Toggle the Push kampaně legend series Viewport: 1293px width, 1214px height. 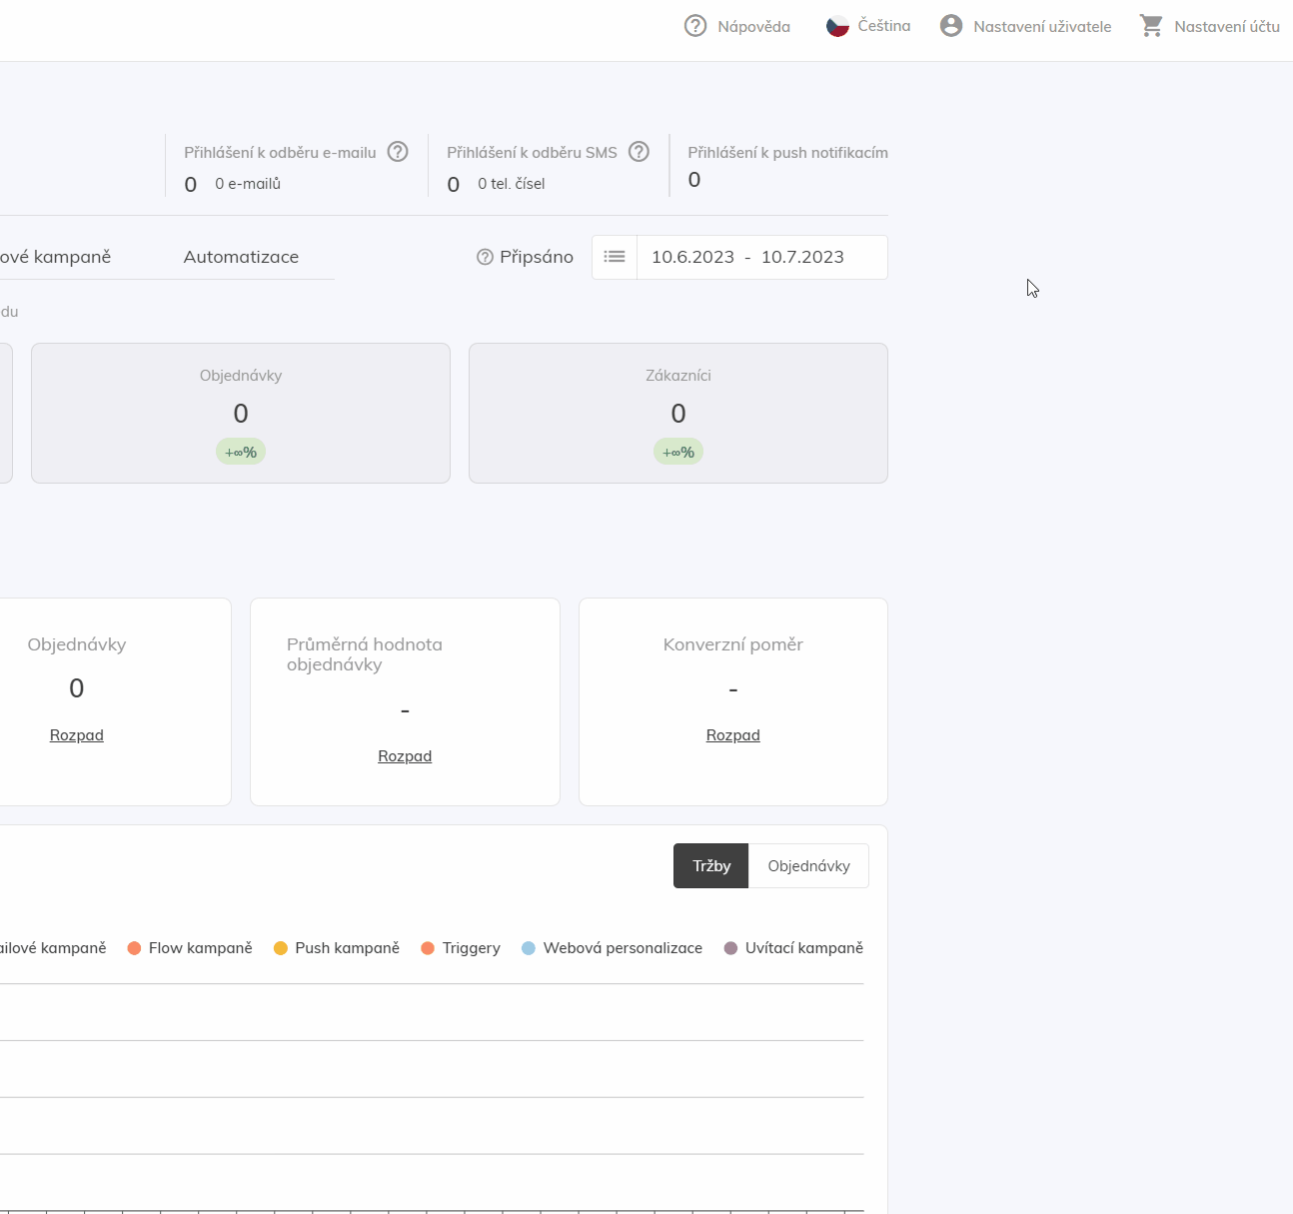[x=336, y=948]
